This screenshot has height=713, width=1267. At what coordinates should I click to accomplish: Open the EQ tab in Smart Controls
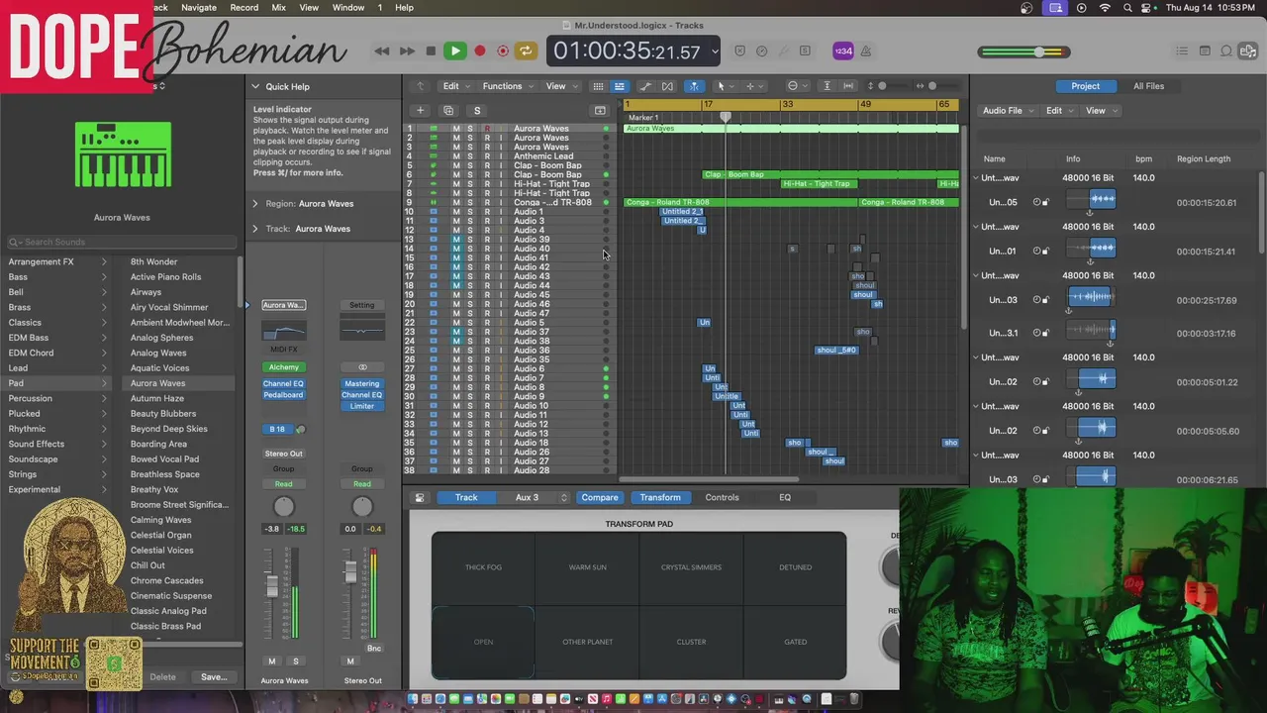pos(785,498)
